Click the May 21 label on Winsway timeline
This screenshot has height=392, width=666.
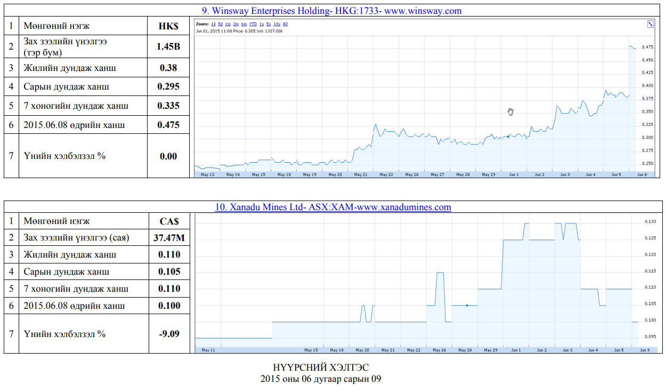361,174
